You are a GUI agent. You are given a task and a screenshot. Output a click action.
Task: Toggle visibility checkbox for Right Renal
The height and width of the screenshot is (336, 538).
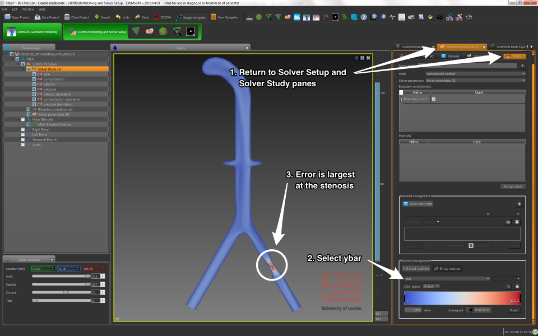coord(22,129)
